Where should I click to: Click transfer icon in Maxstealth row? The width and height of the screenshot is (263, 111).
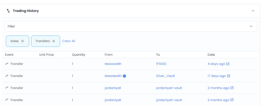tap(7, 76)
